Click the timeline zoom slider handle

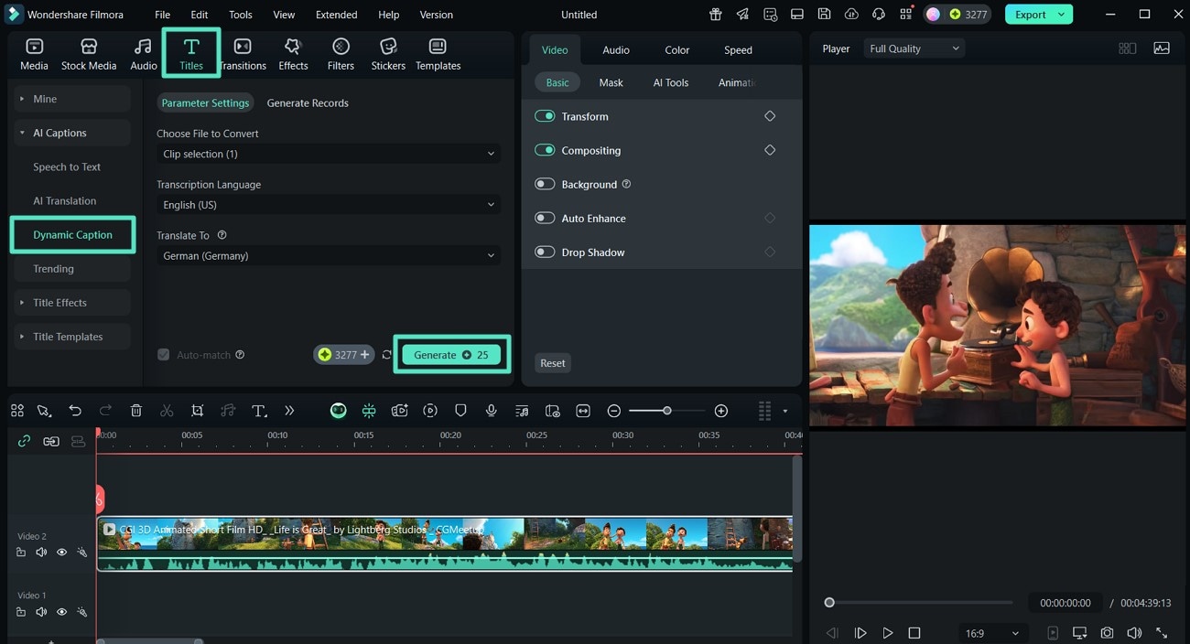point(667,411)
